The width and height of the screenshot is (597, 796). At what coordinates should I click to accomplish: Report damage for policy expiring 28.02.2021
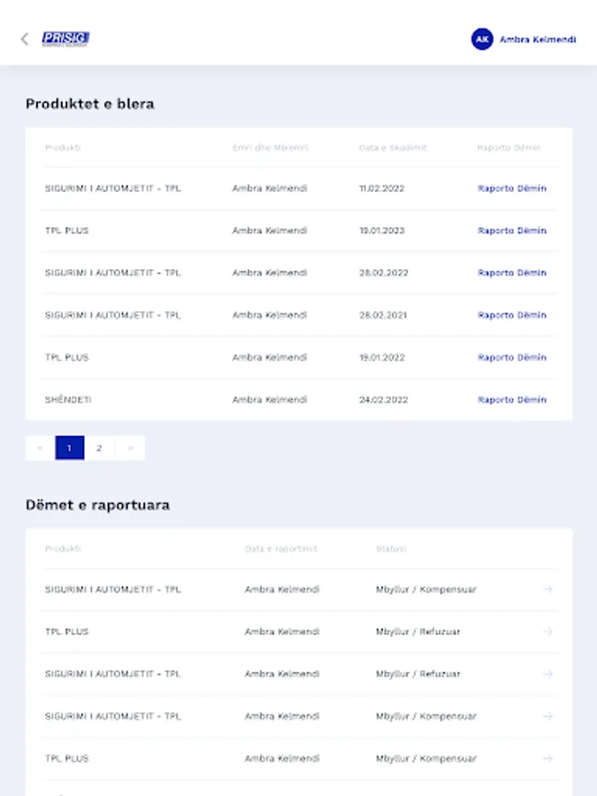(512, 316)
